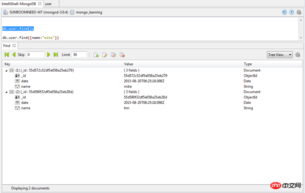
Task: Select the value mike
Action: point(128,86)
